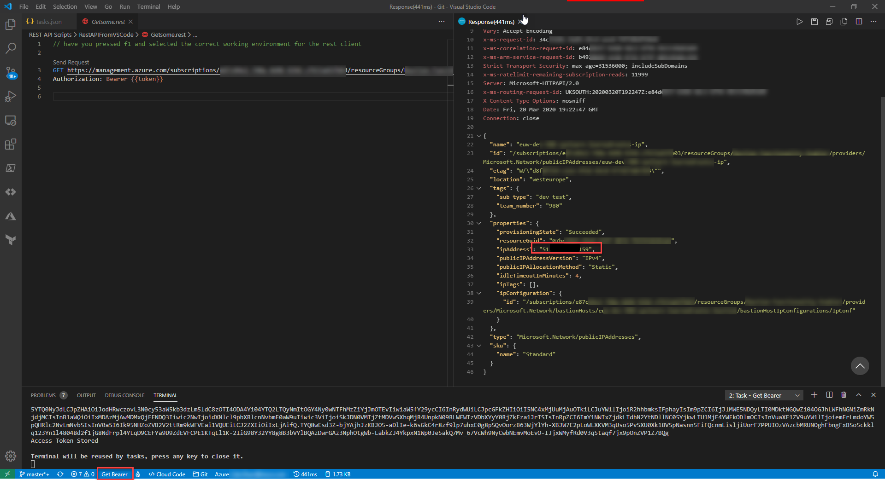Open the Azure view in activity bar
This screenshot has height=480, width=885.
(x=11, y=216)
